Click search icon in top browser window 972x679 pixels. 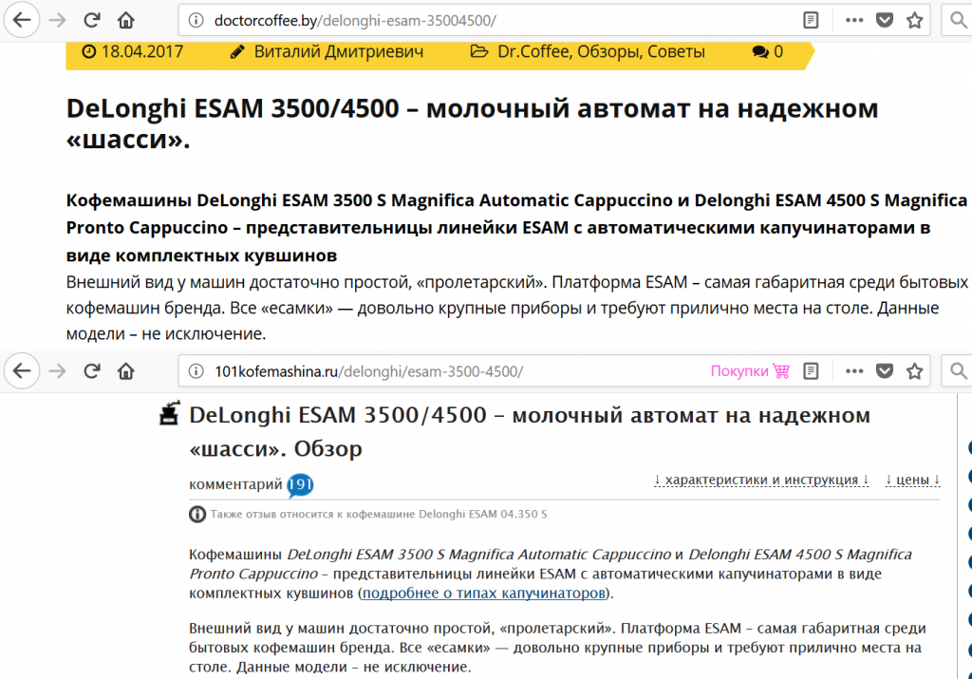[x=959, y=21]
